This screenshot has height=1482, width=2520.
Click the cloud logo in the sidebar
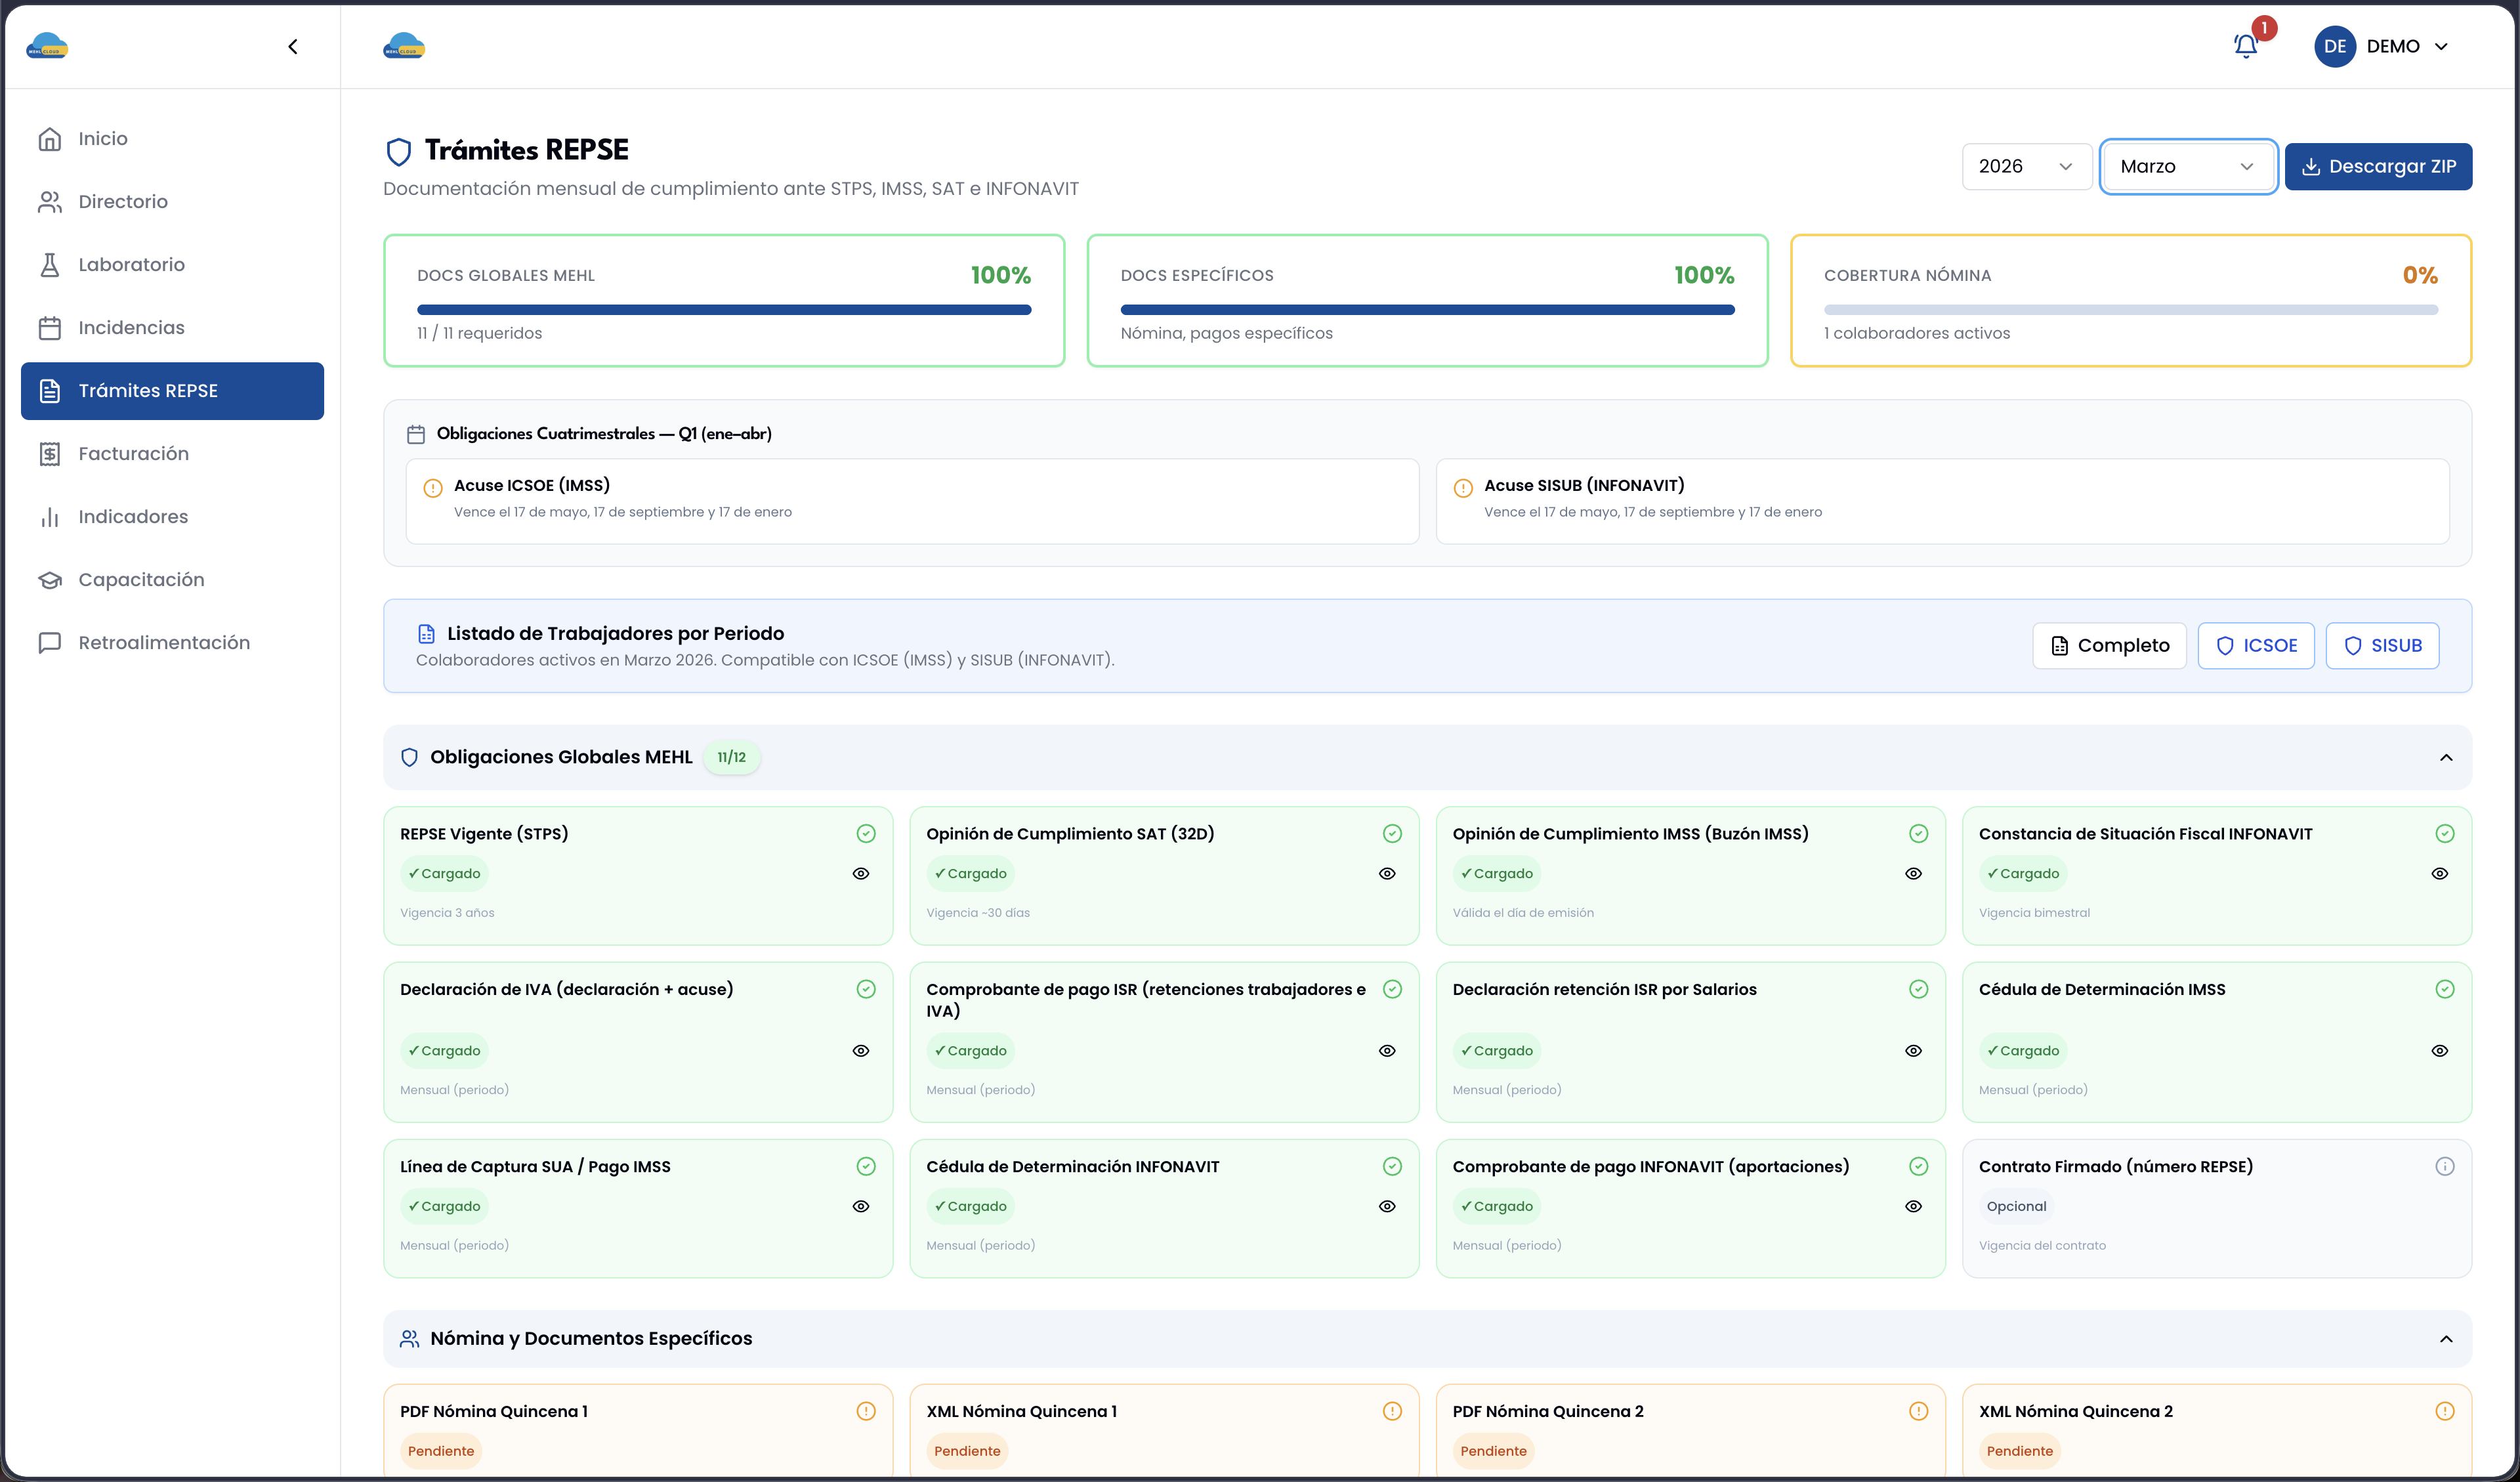click(x=47, y=46)
